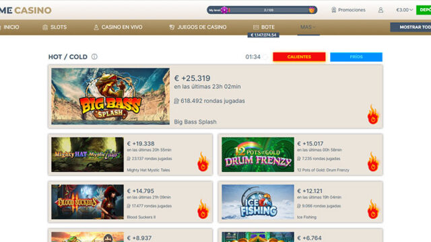Image resolution: width=431 pixels, height=242 pixels.
Task: Open 12 Pots of Gold Drum Frenzy thumbnail
Action: click(x=258, y=155)
